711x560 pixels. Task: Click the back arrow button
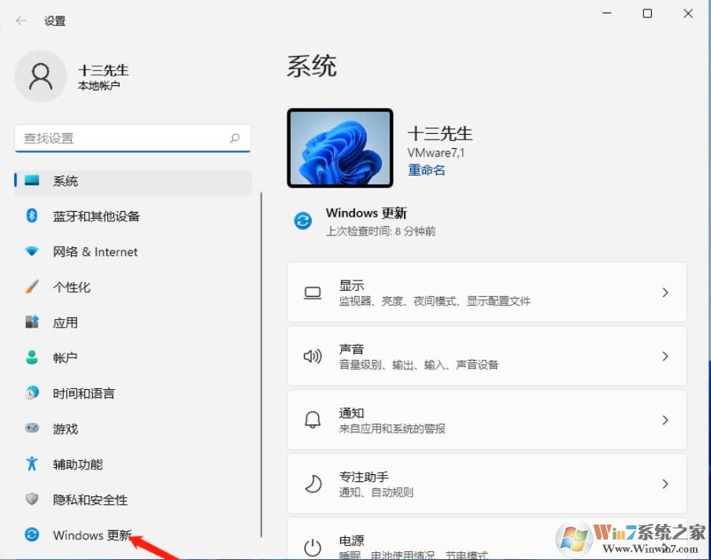(x=20, y=21)
